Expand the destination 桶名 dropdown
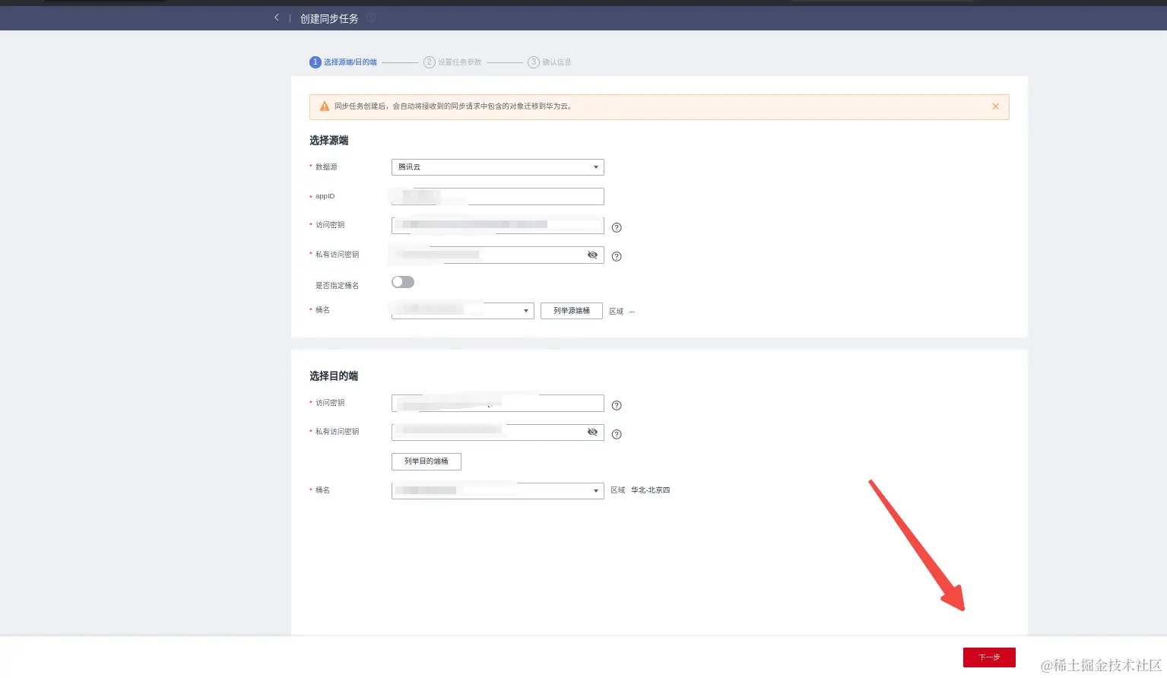1167x678 pixels. pyautogui.click(x=498, y=491)
